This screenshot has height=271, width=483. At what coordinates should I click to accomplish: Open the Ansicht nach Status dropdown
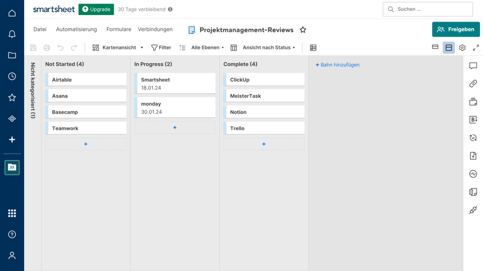coord(269,48)
